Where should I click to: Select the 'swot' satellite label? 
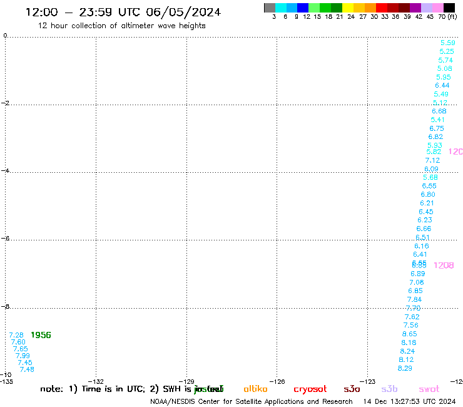tap(429, 389)
